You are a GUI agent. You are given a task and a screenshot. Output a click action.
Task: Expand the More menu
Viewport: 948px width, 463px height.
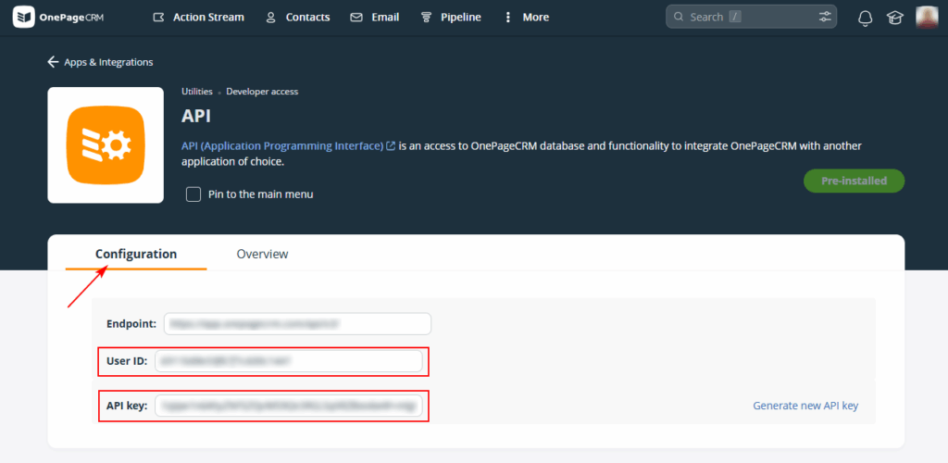click(x=525, y=17)
